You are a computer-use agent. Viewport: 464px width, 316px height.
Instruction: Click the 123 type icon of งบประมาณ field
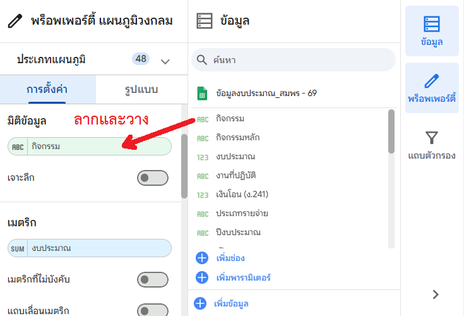tap(203, 157)
